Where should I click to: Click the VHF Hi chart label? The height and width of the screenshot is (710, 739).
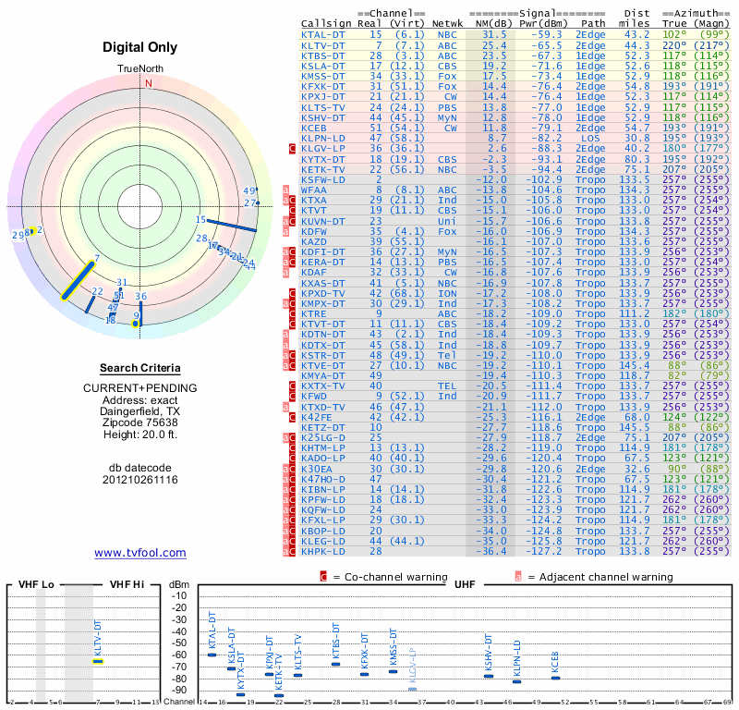127,584
